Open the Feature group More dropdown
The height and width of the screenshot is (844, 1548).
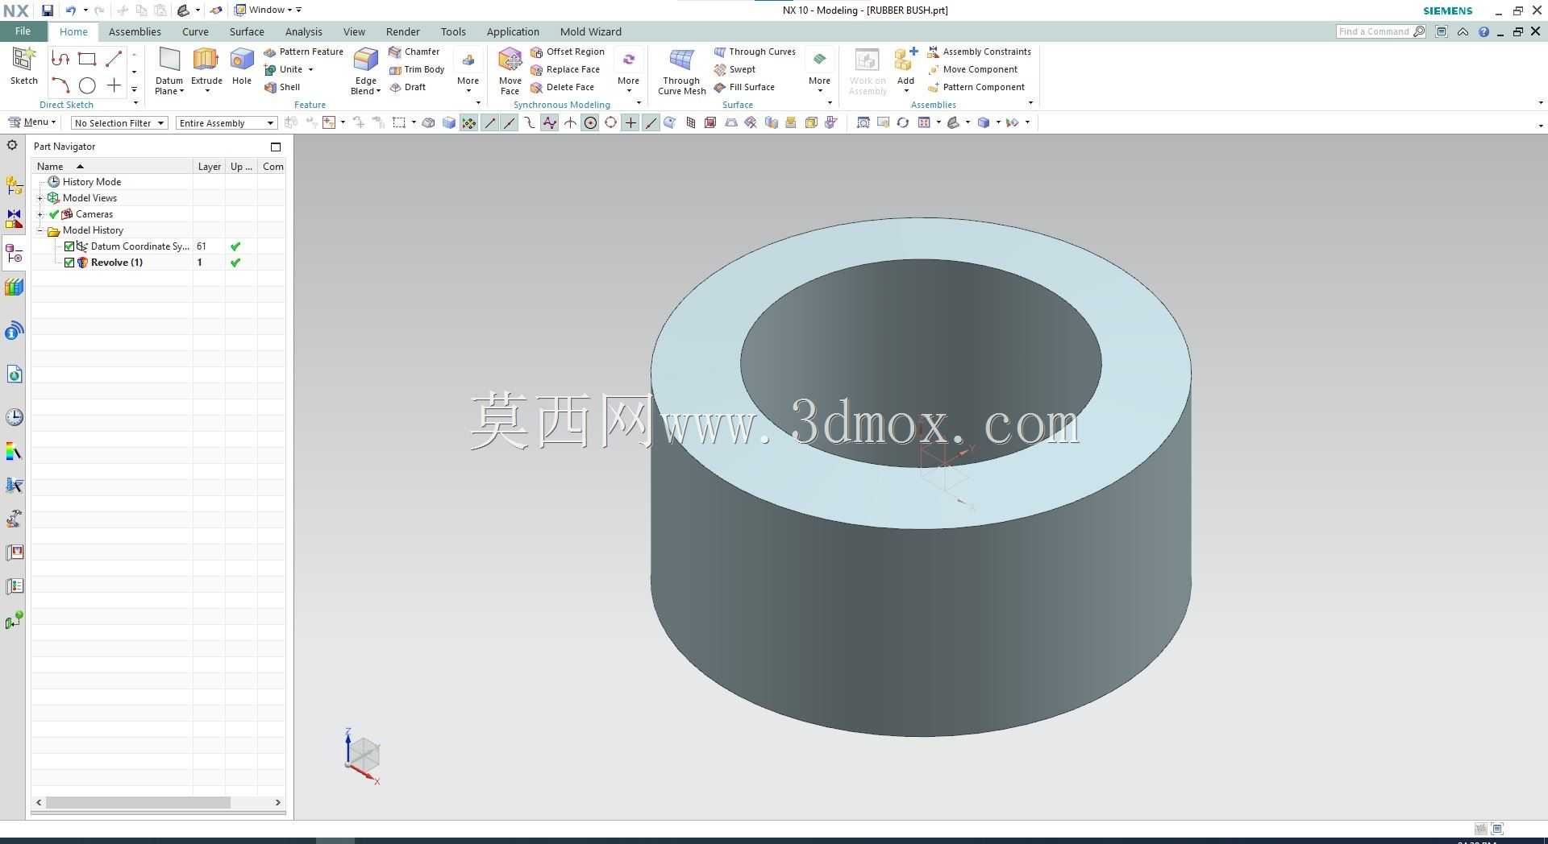click(468, 71)
